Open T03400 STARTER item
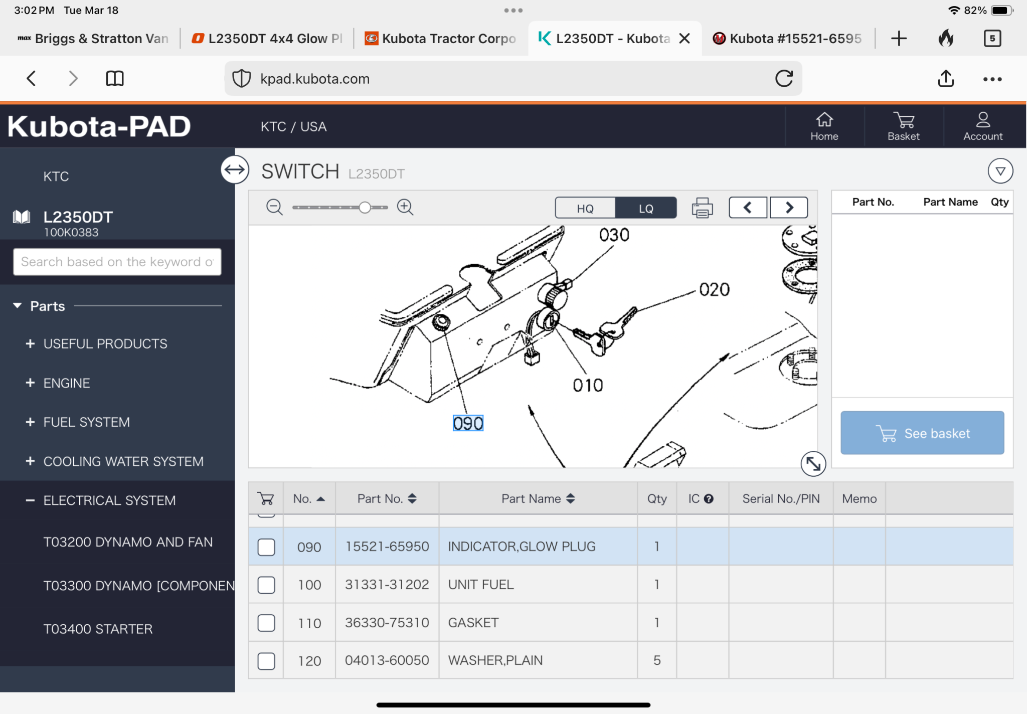 pyautogui.click(x=98, y=629)
